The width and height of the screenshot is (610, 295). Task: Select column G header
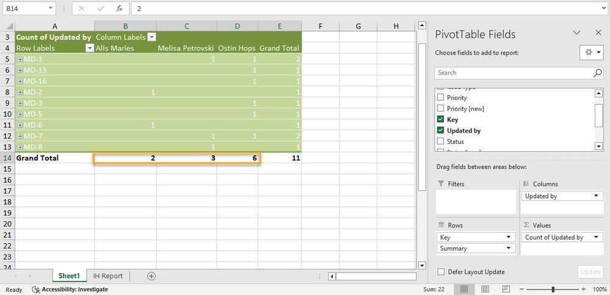tap(358, 26)
